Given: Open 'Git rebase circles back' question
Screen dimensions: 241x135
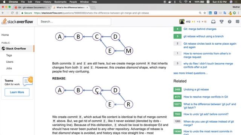Looking at the screenshot, I should coord(210,45).
